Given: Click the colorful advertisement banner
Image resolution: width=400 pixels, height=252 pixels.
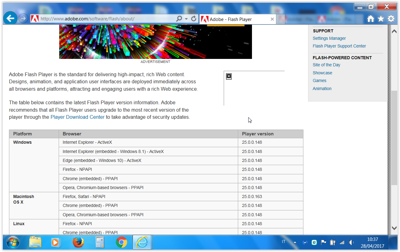Looking at the screenshot, I should click(x=155, y=42).
